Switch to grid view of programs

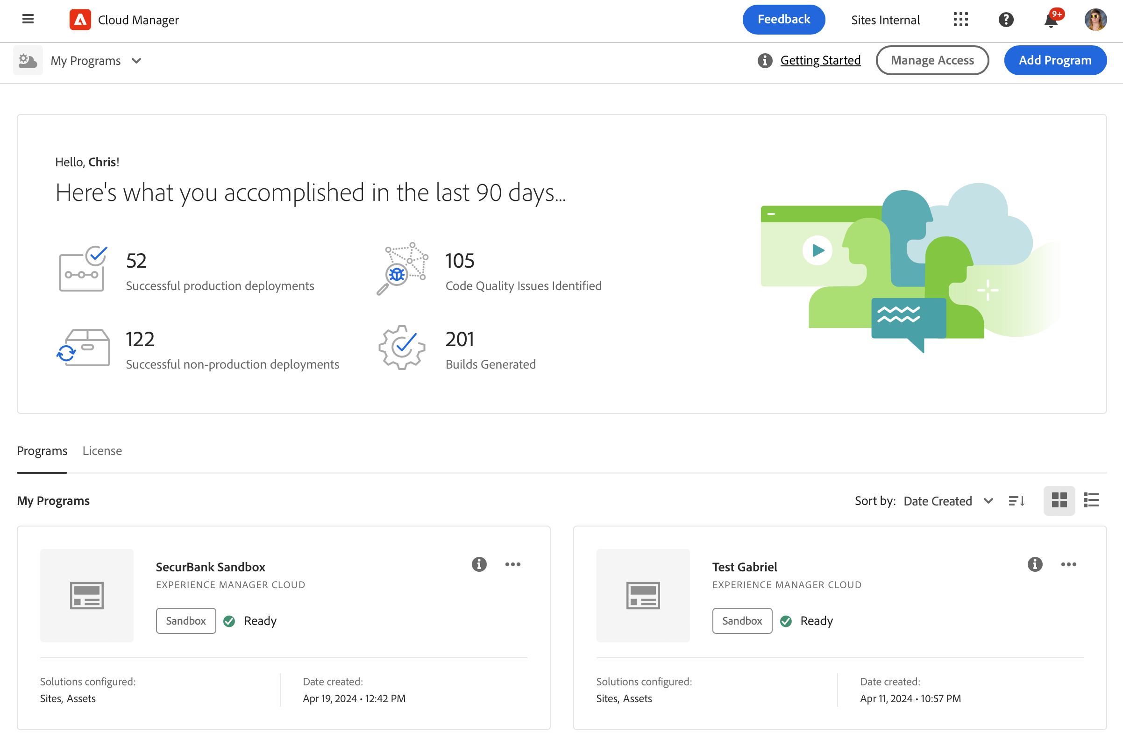1059,500
